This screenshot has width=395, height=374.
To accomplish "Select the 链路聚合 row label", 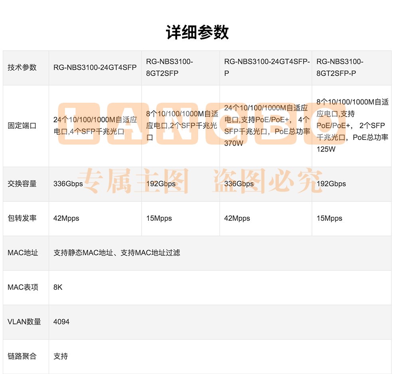I will click(x=22, y=356).
